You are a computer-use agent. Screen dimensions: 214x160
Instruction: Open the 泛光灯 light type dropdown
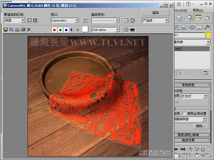pyautogui.click(x=194, y=96)
